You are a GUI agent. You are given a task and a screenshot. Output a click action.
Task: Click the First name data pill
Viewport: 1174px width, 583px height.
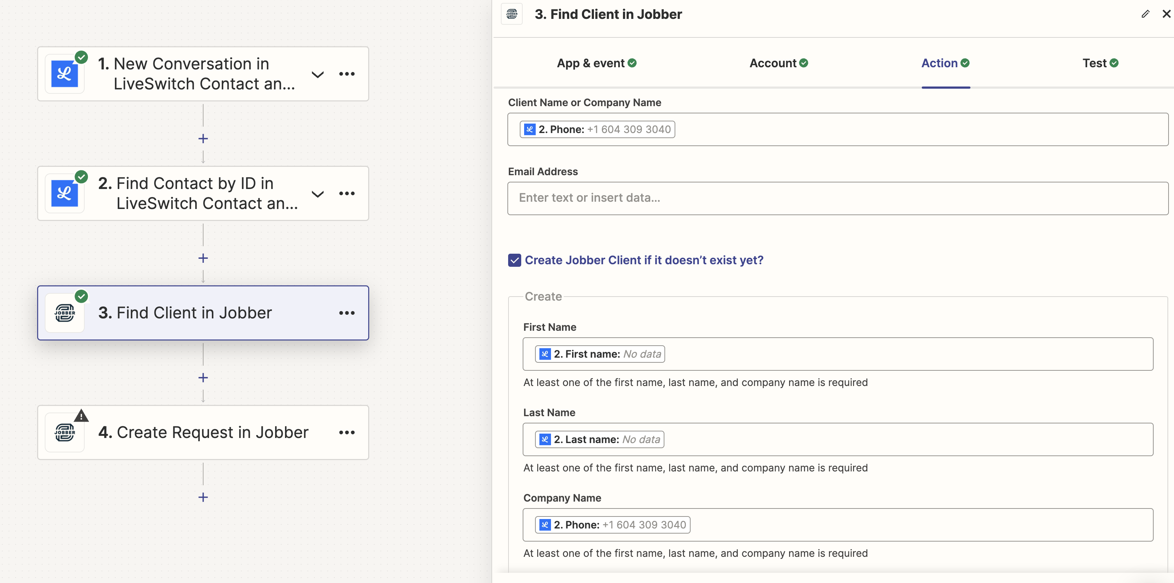[600, 354]
